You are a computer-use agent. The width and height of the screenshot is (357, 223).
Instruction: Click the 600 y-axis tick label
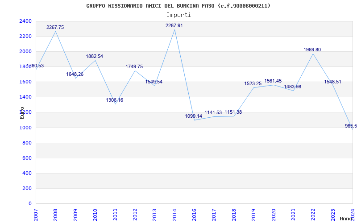[x=27, y=158]
